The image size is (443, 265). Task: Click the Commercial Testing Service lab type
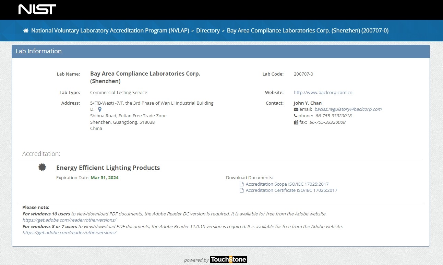coord(119,92)
